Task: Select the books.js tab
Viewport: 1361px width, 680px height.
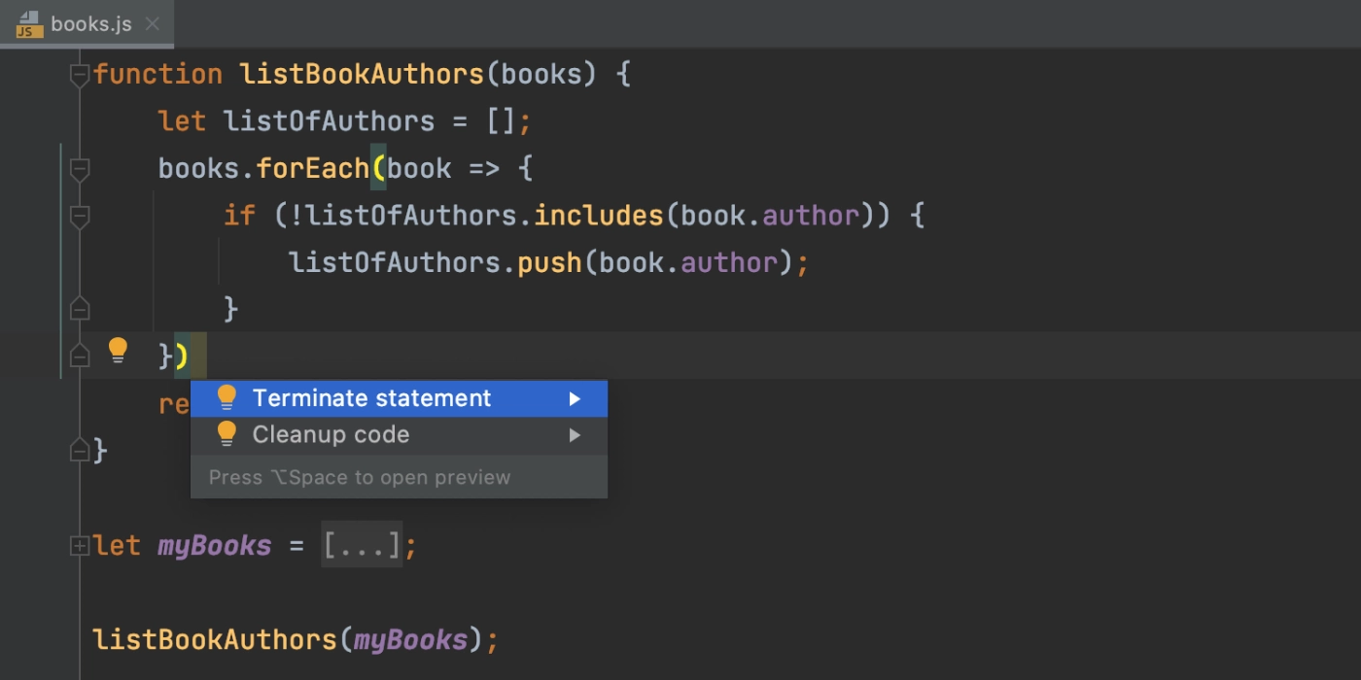Action: tap(87, 24)
